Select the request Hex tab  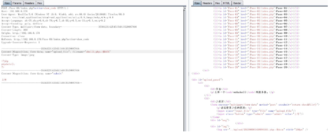tap(40, 3)
